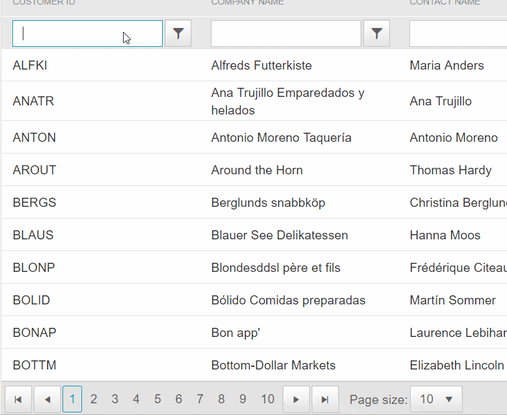Click contact Thomas Hardy

click(451, 170)
